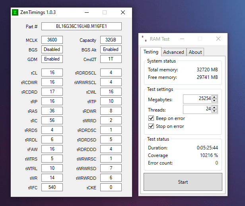Click the tRDRDDD value box
The width and height of the screenshot is (245, 206).
pyautogui.click(x=111, y=149)
